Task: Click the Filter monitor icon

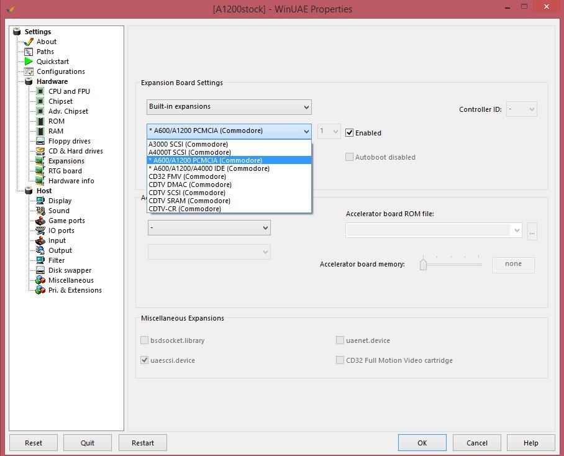Action: point(40,260)
